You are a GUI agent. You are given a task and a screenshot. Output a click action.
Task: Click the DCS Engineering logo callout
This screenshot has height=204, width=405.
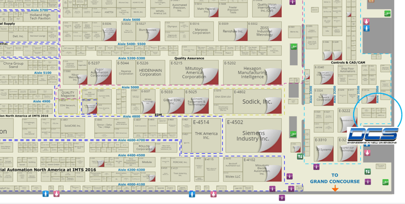coord(373,135)
